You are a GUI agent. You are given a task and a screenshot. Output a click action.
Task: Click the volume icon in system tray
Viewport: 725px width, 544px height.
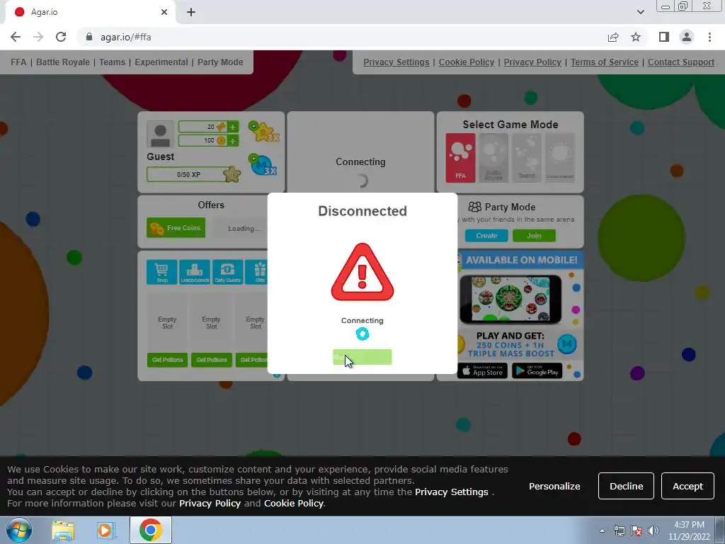[653, 531]
